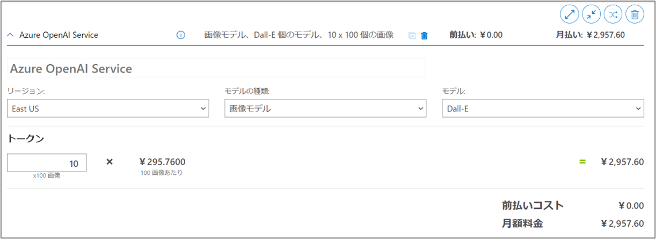Click the Azure OpenAI Service header title
The height and width of the screenshot is (239, 656).
tap(59, 35)
